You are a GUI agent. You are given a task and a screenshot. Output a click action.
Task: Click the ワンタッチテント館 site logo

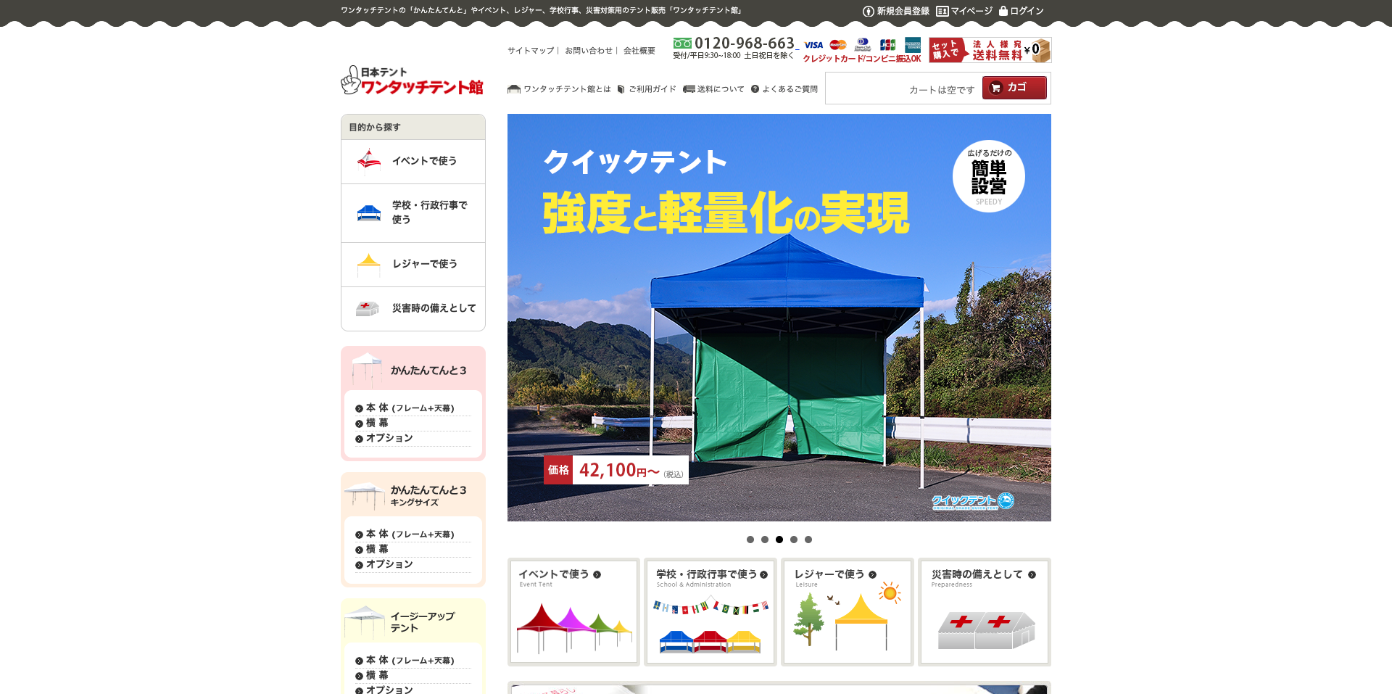[412, 80]
